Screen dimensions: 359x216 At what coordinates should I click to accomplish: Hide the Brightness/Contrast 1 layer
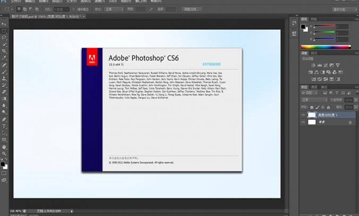tap(303, 115)
